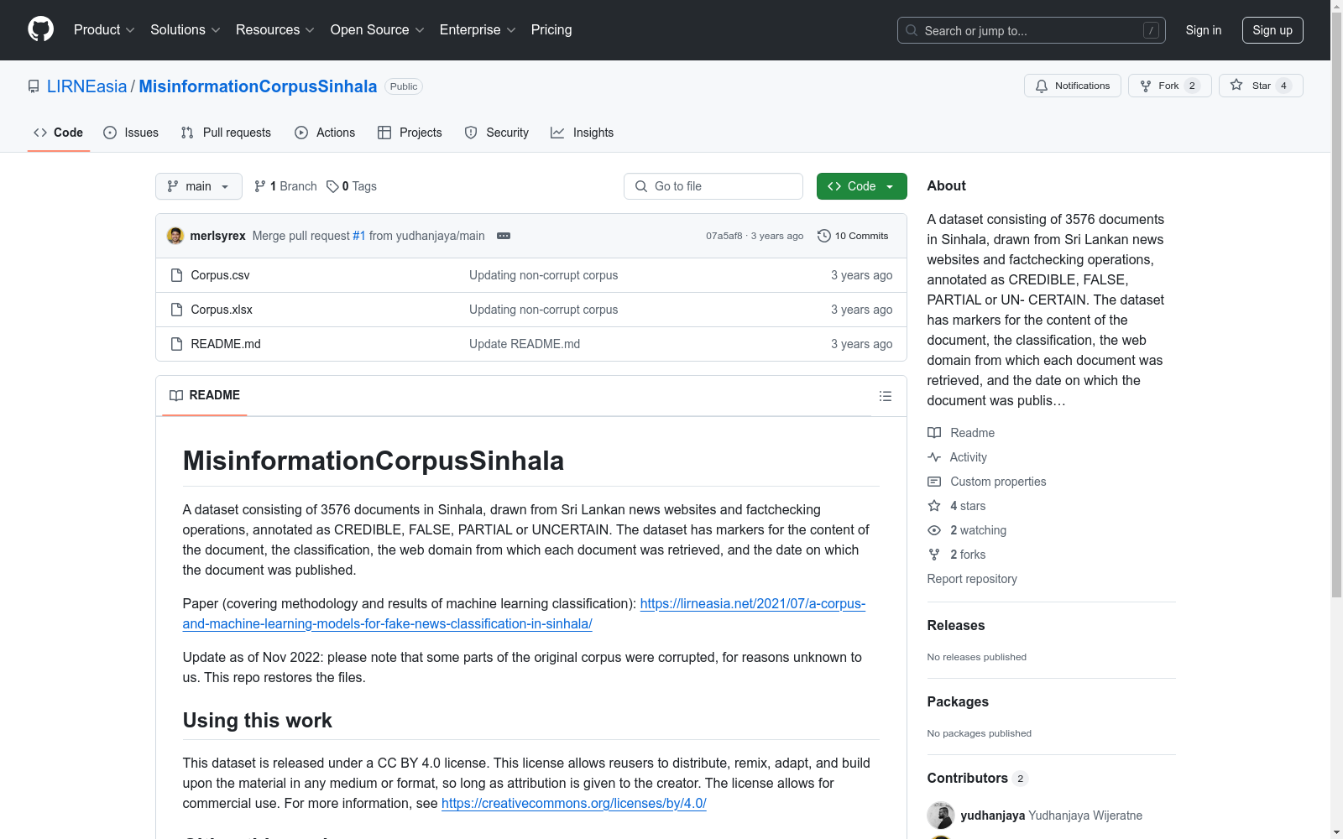
Task: Open the LIRNEasia owner profile
Action: (x=86, y=86)
